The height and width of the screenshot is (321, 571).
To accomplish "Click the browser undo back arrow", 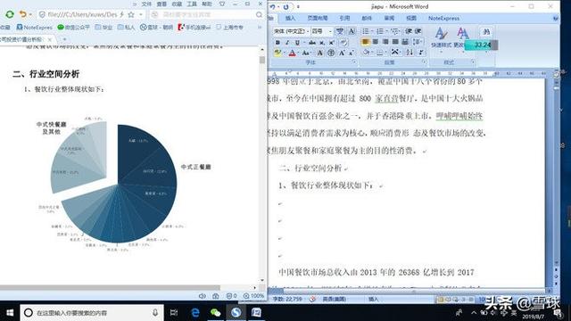I will coord(23,14).
